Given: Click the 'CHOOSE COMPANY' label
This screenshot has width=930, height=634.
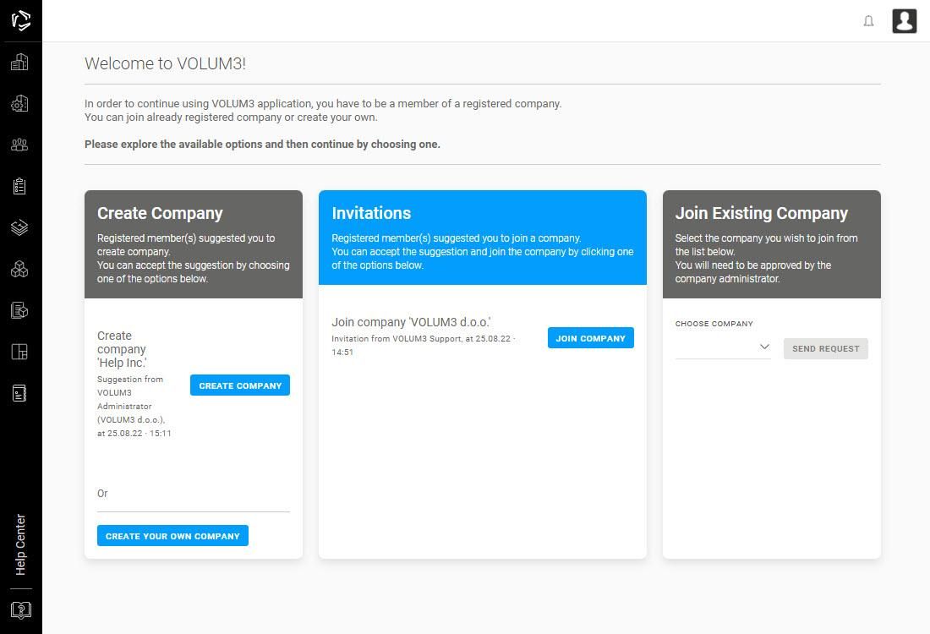Looking at the screenshot, I should pyautogui.click(x=714, y=324).
